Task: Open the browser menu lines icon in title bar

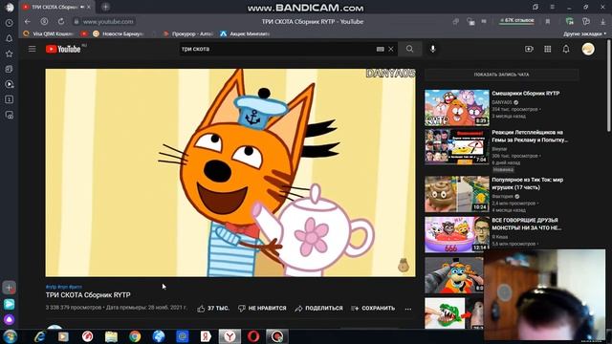Action: [x=553, y=7]
